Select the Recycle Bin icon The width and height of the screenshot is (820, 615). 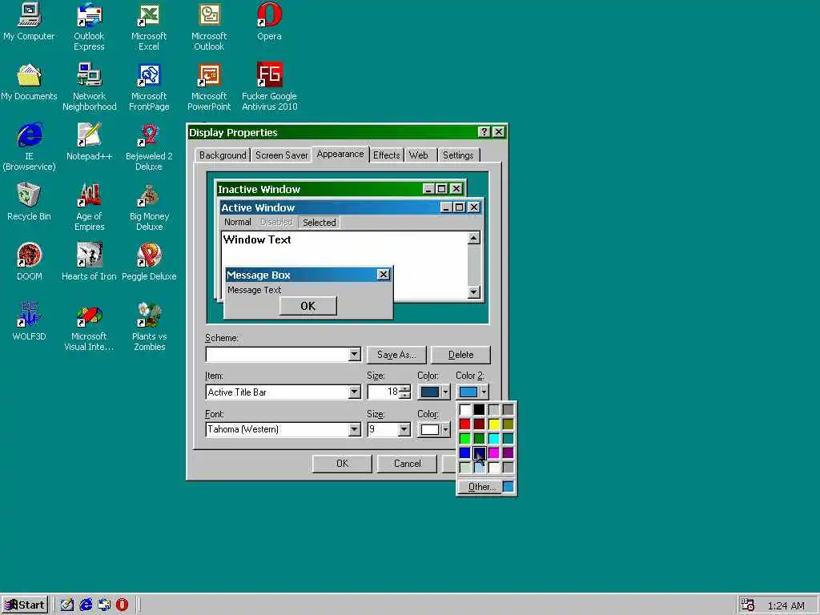tap(29, 203)
